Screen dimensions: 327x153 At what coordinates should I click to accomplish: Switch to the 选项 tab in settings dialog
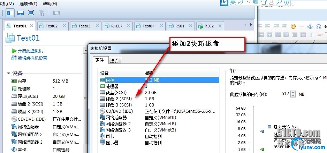(x=114, y=61)
